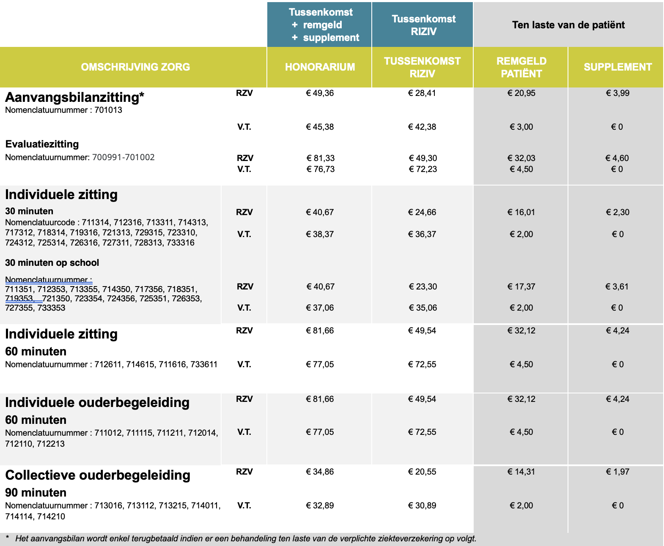The image size is (664, 546).
Task: Click the underlined 'Nomenclatuurnummer :' text under school
Action: (48, 280)
